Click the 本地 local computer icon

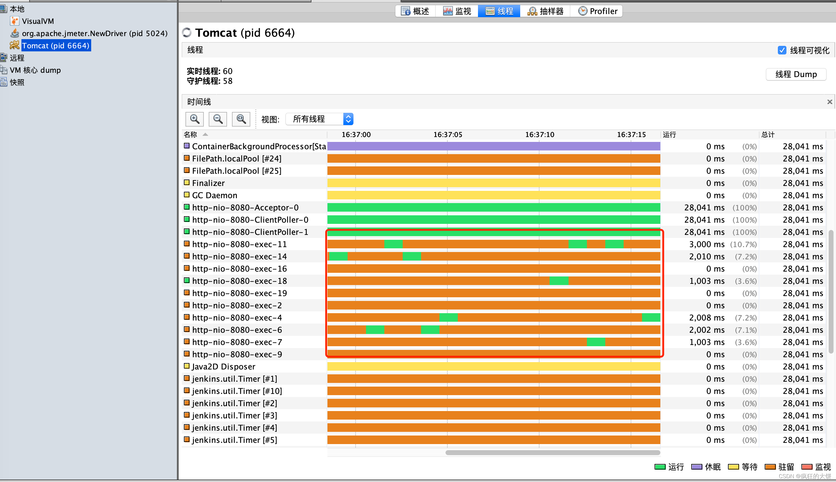coord(3,9)
